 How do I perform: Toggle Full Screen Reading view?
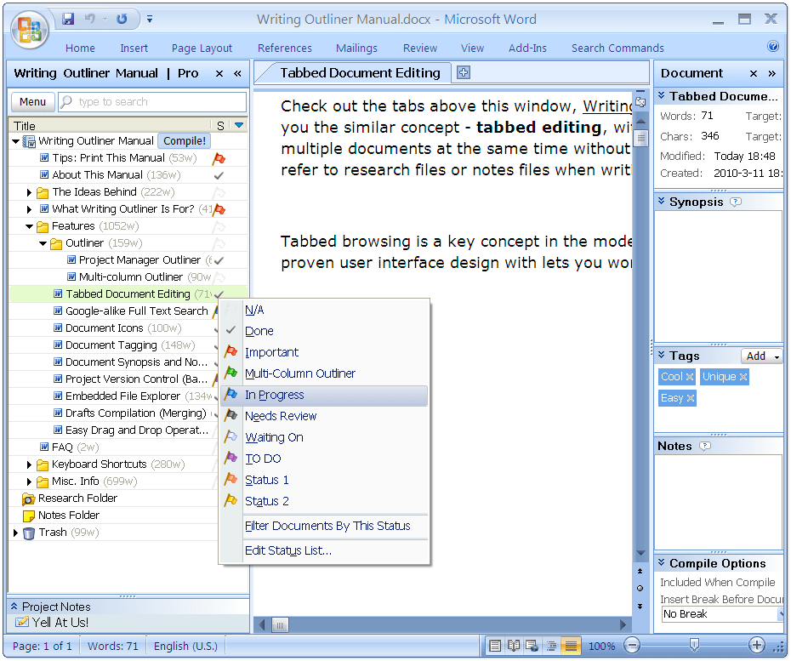pyautogui.click(x=514, y=646)
